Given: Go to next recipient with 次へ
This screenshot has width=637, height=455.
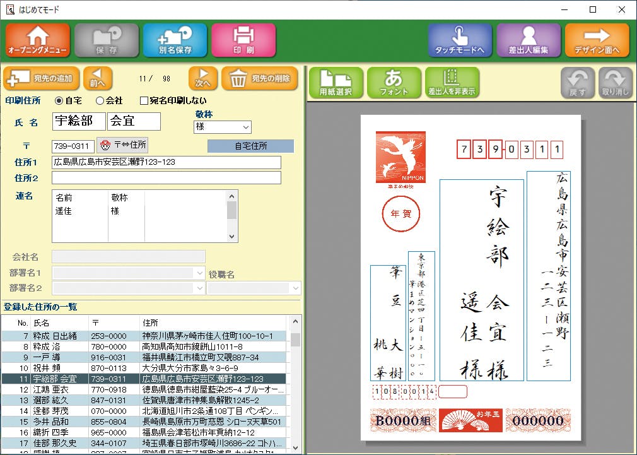Looking at the screenshot, I should (202, 79).
